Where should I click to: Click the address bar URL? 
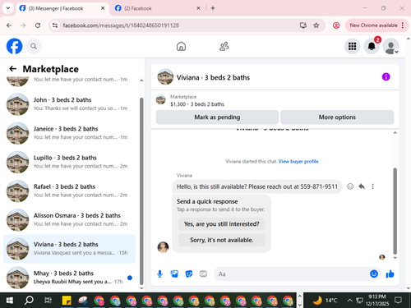click(x=121, y=25)
